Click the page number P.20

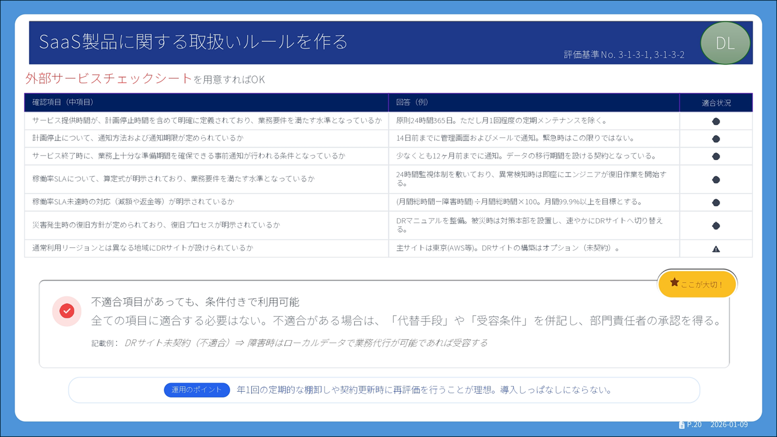694,425
